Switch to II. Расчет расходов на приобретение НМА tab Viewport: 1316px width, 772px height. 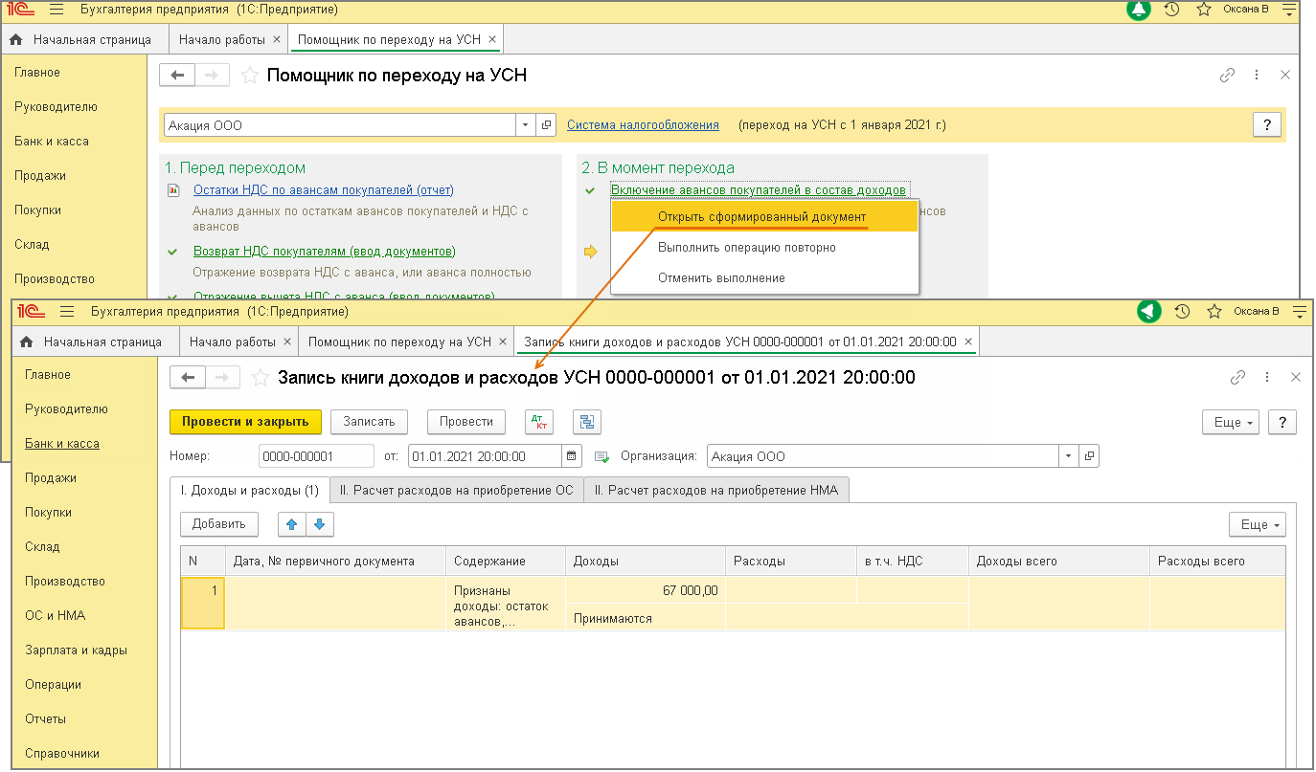click(x=716, y=490)
